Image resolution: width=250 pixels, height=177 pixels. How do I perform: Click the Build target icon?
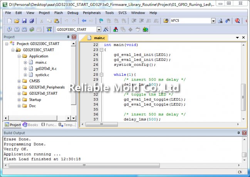click(x=17, y=29)
